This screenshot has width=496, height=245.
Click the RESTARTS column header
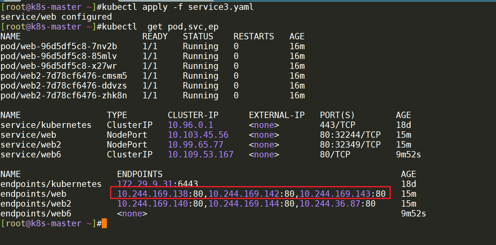(254, 36)
